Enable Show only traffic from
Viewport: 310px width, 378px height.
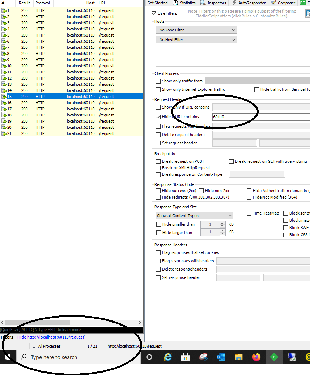[158, 81]
